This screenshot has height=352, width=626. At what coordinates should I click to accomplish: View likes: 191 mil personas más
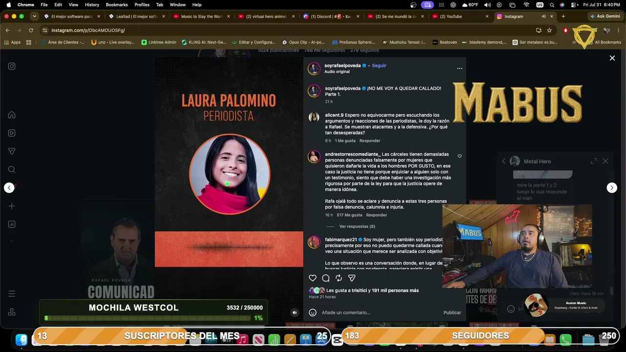point(396,290)
